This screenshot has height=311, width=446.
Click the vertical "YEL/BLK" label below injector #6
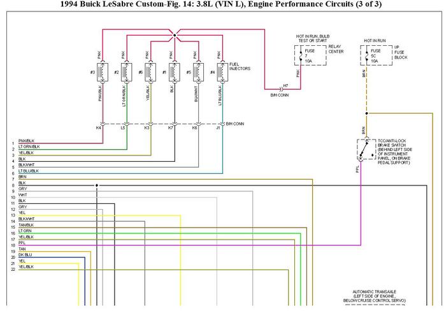(148, 93)
